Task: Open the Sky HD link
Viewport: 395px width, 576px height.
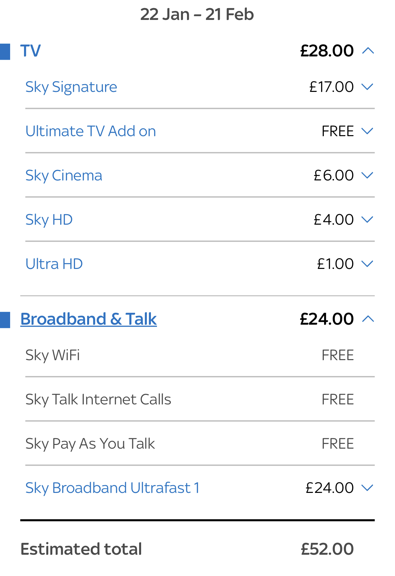Action: (x=49, y=220)
